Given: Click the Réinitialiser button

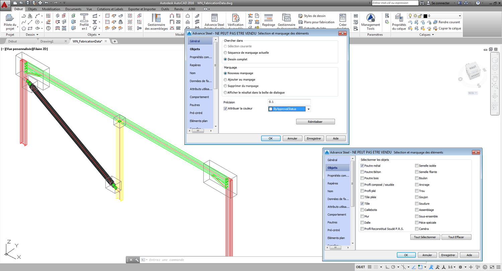Looking at the screenshot, I should (315, 122).
